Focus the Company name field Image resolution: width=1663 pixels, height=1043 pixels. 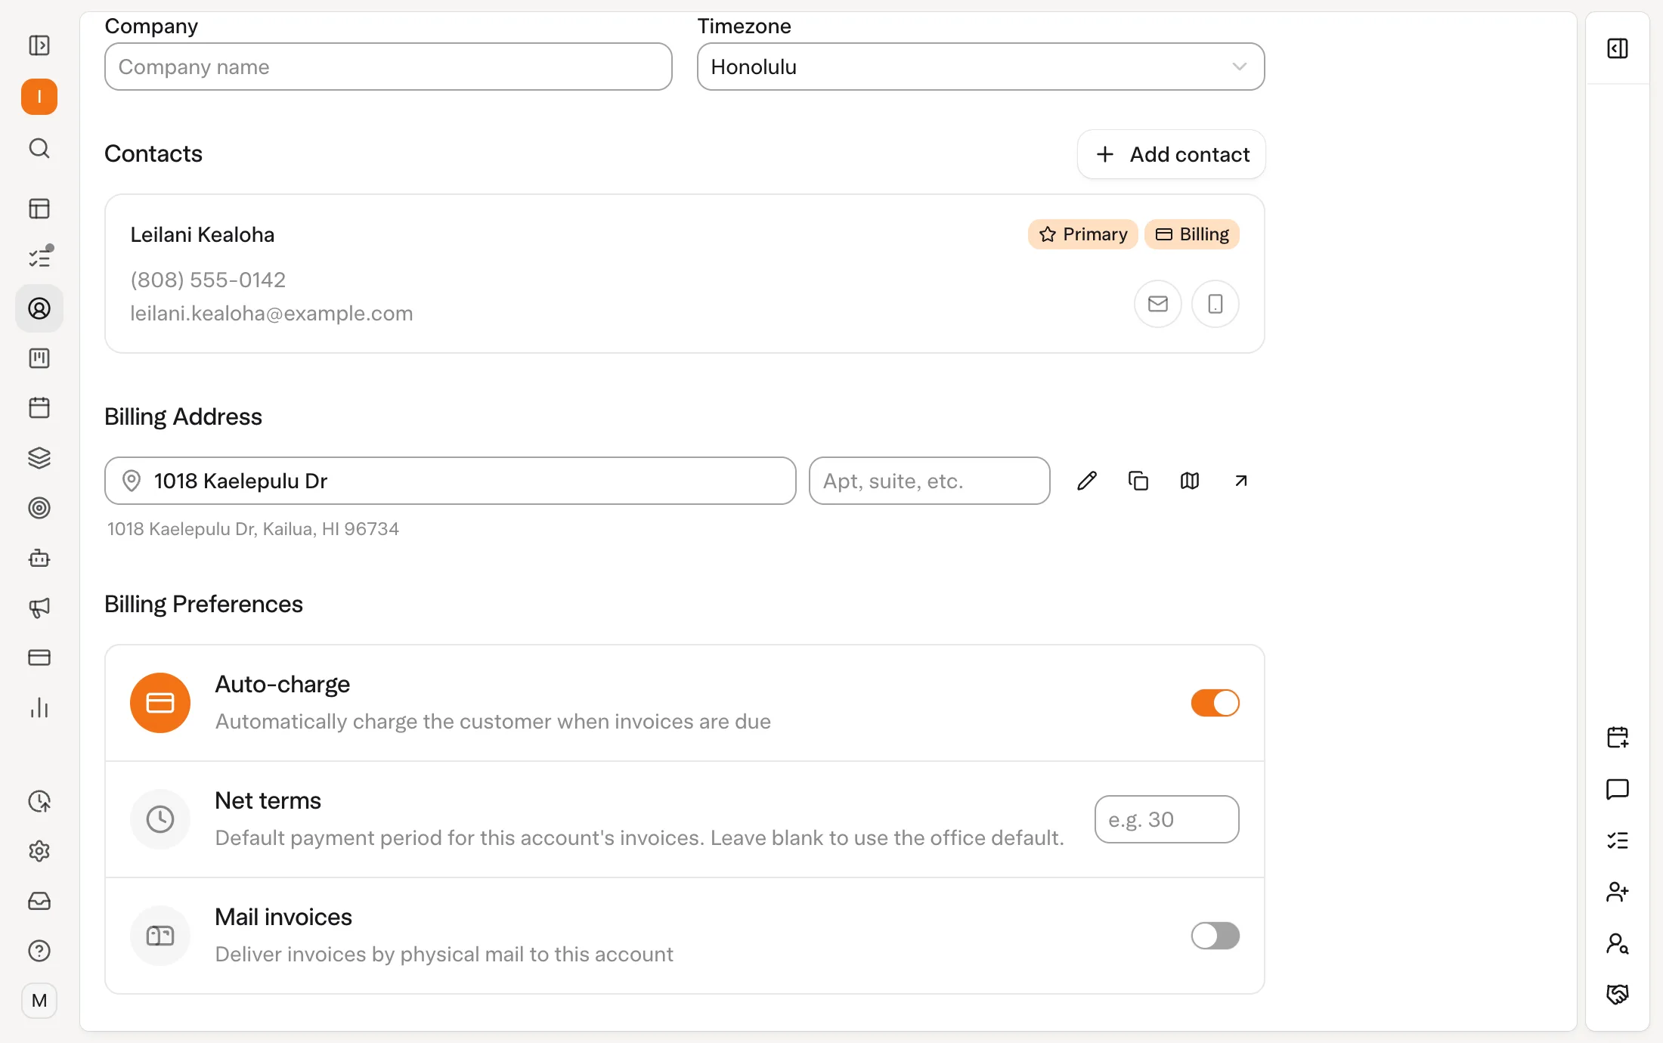click(389, 67)
